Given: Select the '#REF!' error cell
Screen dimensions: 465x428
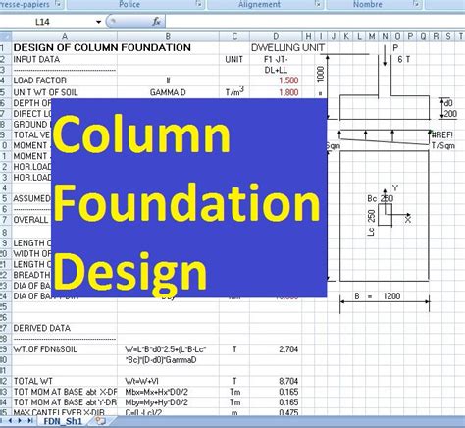Looking at the screenshot, I should [x=442, y=135].
